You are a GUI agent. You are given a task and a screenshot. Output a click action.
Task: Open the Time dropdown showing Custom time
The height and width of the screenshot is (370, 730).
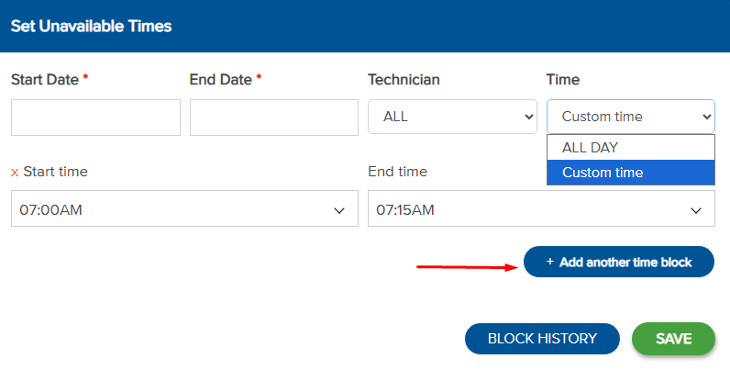point(630,117)
